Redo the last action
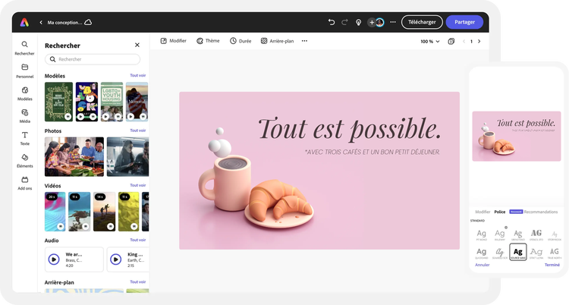569x305 pixels. click(344, 22)
